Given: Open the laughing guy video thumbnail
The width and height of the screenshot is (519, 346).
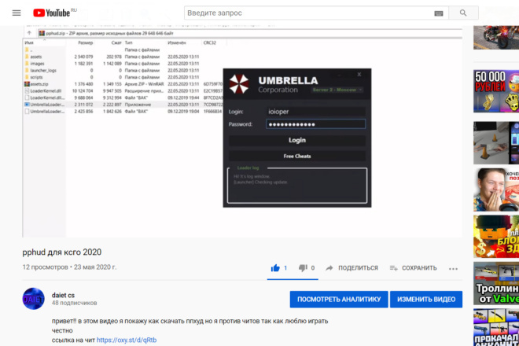Looking at the screenshot, I should click(496, 190).
